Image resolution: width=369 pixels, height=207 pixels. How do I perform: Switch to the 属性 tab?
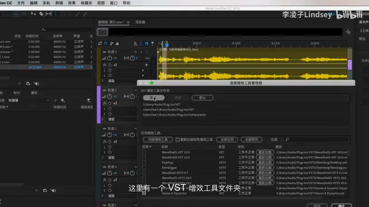click(34, 93)
